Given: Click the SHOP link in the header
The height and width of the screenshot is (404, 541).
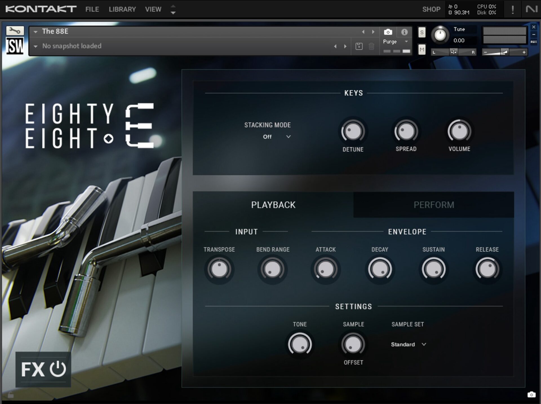Looking at the screenshot, I should tap(431, 9).
